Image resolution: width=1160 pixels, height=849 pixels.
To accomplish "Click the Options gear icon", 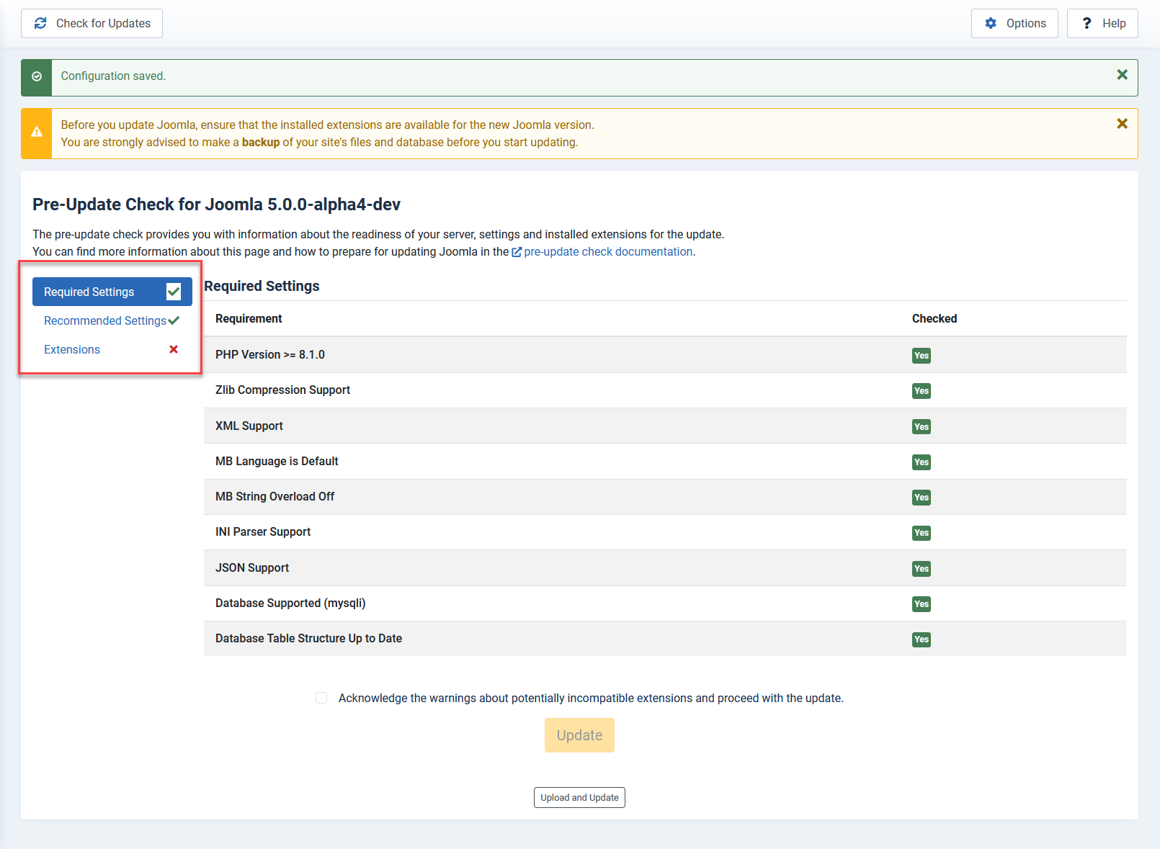I will [991, 24].
